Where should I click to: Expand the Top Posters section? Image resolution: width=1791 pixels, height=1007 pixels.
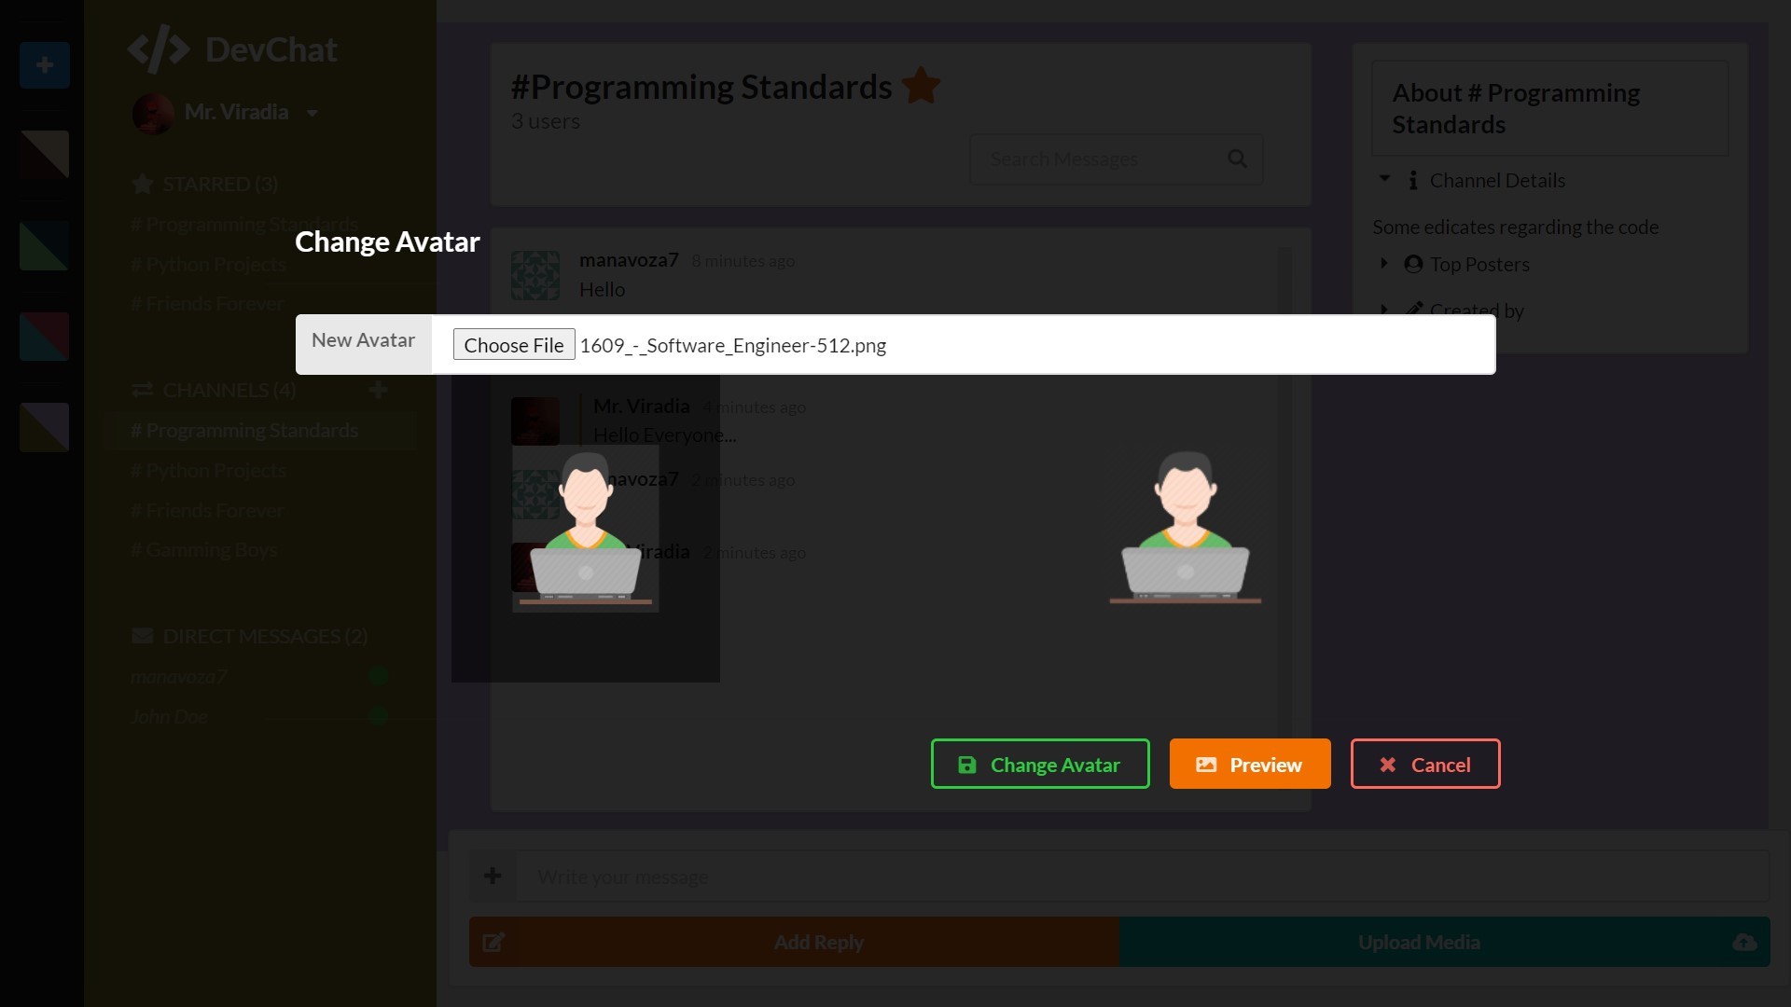point(1384,264)
